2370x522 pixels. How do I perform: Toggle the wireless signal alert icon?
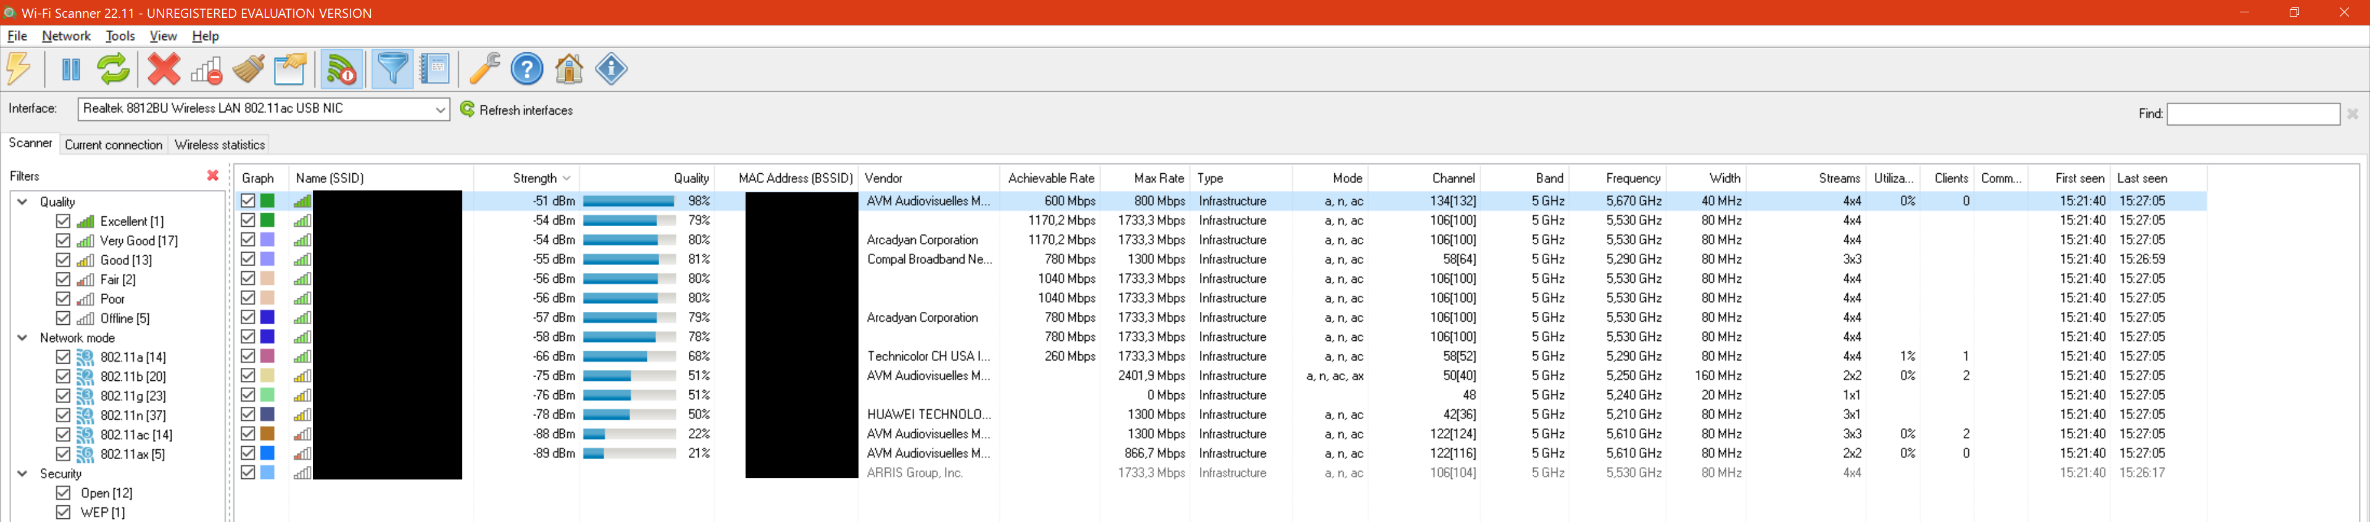click(343, 69)
